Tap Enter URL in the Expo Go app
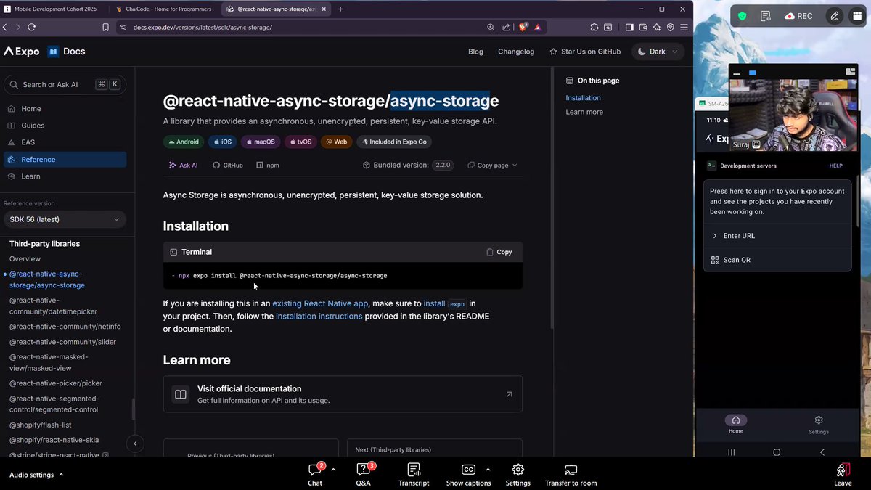 [777, 236]
